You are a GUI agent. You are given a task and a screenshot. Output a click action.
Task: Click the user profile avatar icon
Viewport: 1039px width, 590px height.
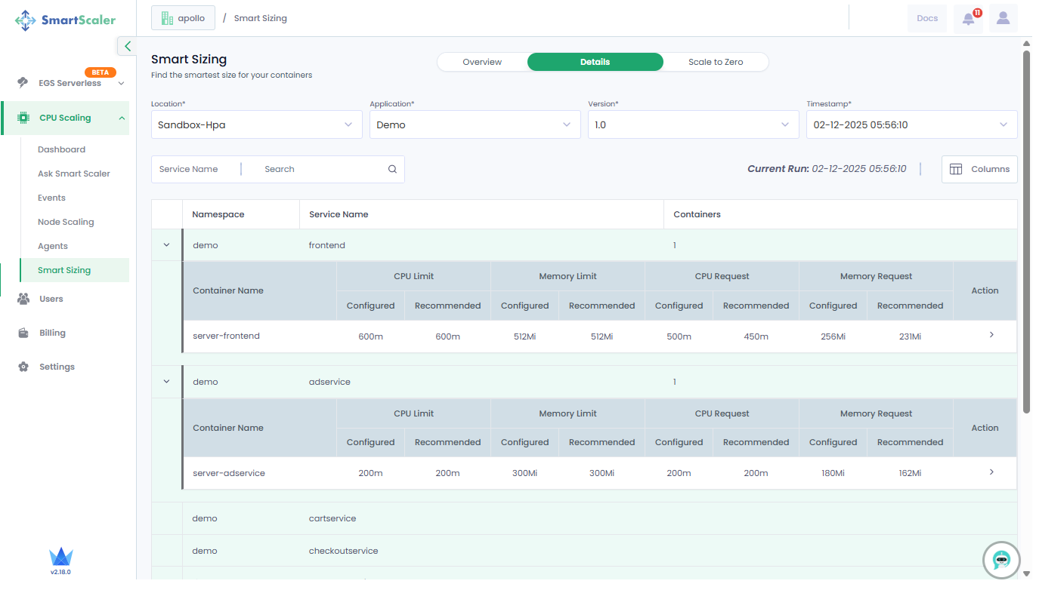tap(1003, 18)
